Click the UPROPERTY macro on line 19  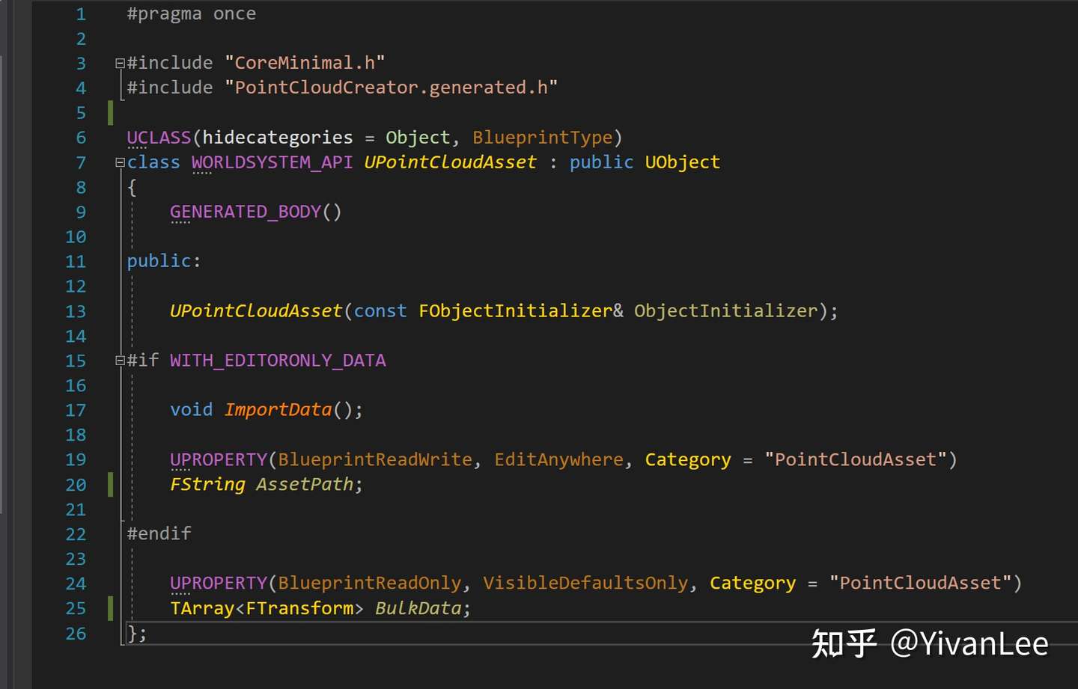pyautogui.click(x=219, y=459)
